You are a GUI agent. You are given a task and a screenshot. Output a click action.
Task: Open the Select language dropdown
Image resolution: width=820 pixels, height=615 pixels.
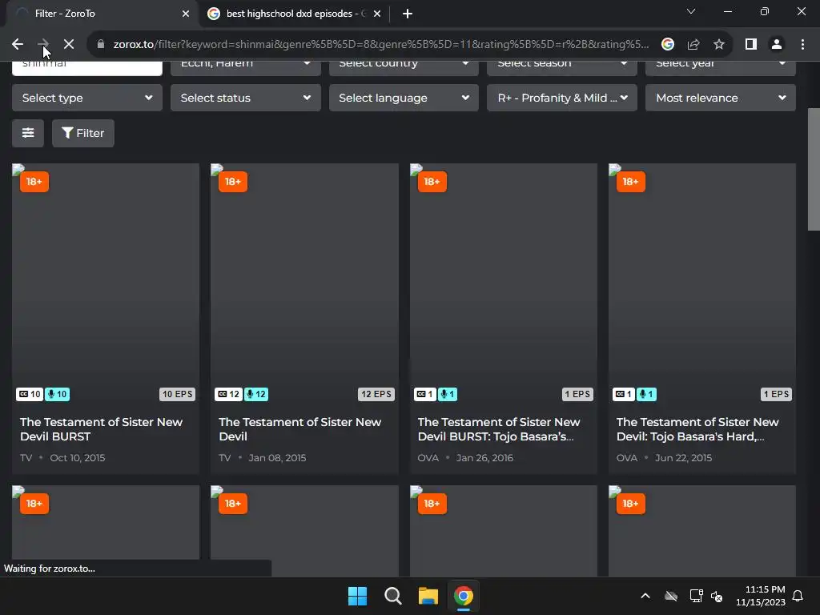click(404, 98)
